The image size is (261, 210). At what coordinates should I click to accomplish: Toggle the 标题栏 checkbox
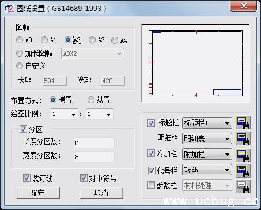[151, 123]
